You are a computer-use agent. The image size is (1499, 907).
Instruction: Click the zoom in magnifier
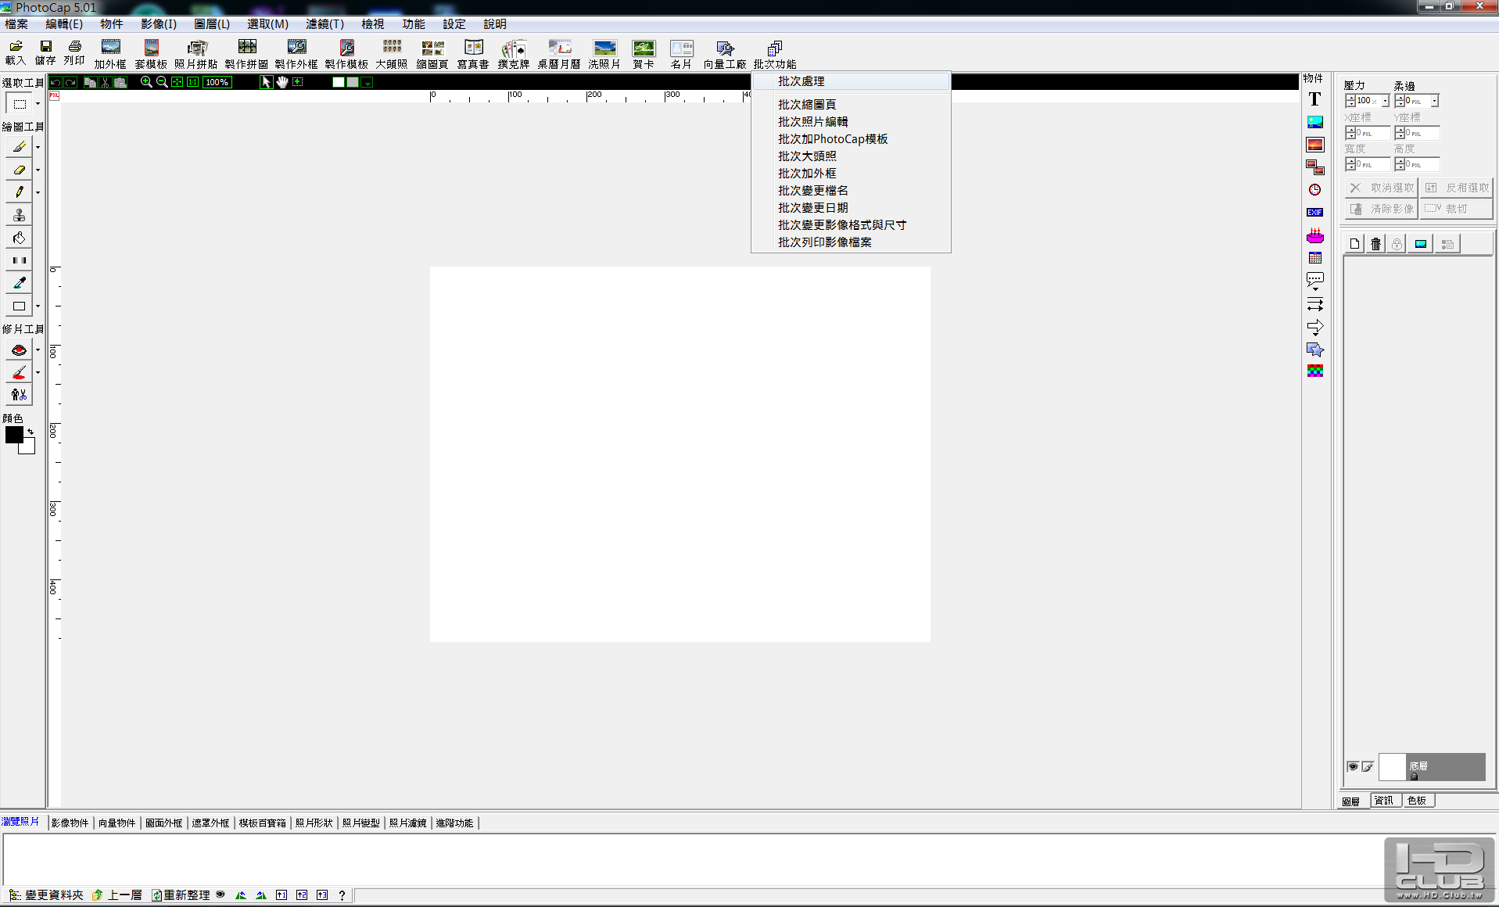[146, 81]
